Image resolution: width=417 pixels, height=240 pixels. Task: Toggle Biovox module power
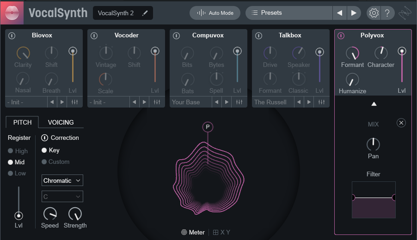pos(12,36)
